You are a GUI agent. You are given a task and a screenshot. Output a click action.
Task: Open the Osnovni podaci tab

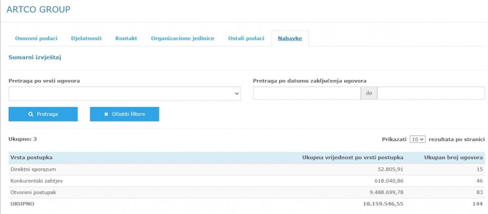click(x=36, y=39)
